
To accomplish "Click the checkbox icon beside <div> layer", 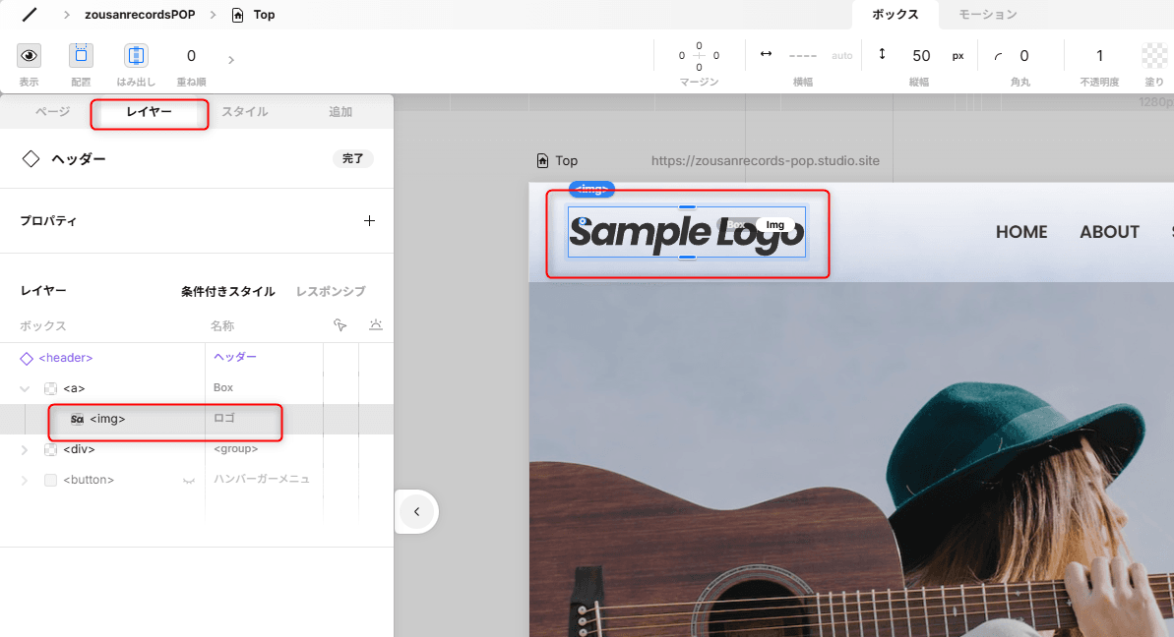I will click(50, 449).
